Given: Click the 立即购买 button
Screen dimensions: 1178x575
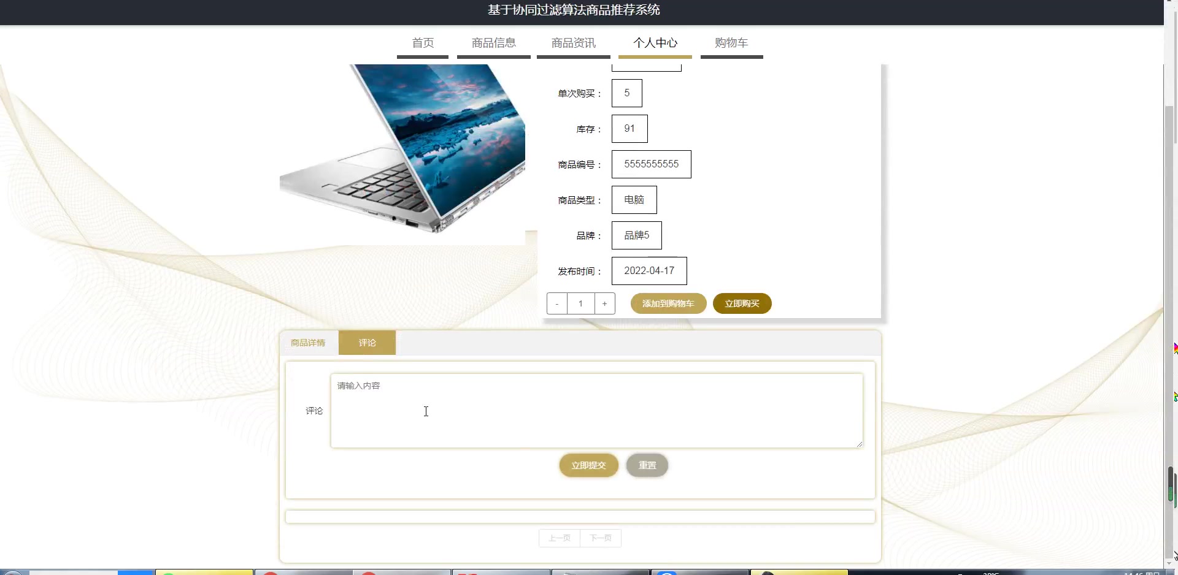Looking at the screenshot, I should 742,303.
